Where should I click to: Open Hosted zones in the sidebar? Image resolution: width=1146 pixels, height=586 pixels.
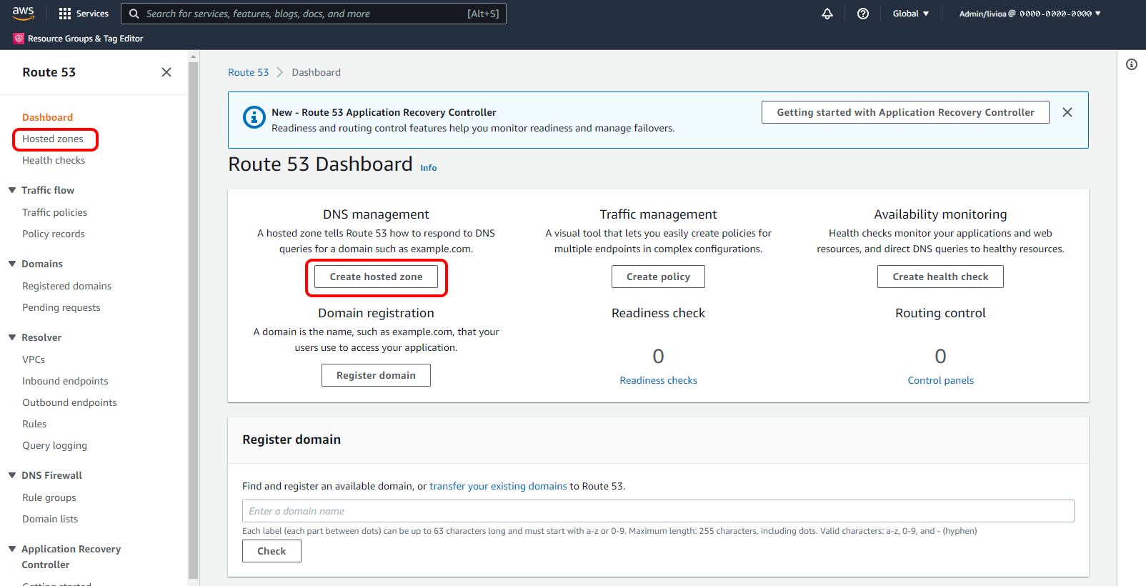[53, 139]
